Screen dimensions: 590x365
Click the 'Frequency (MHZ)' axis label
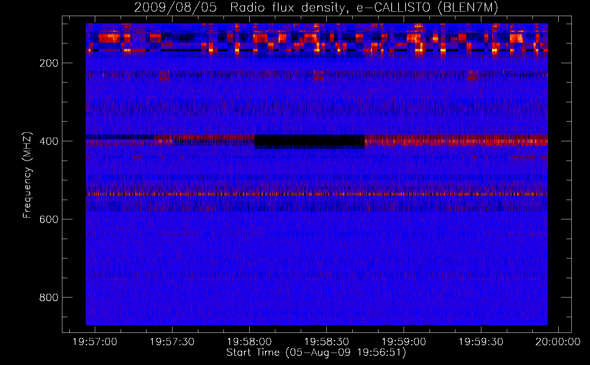[x=27, y=175]
